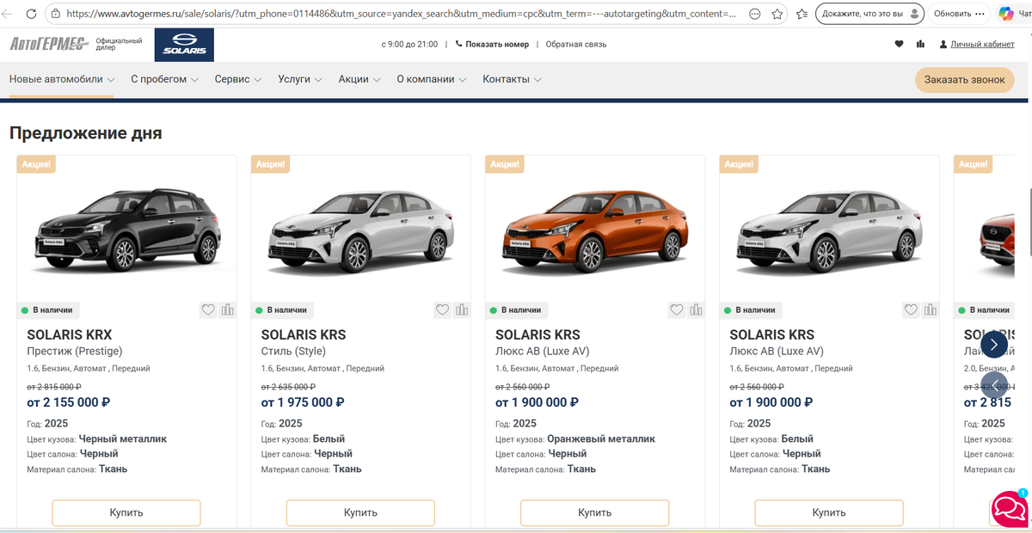
Task: Expand the Новые автомобили menu
Action: point(62,79)
